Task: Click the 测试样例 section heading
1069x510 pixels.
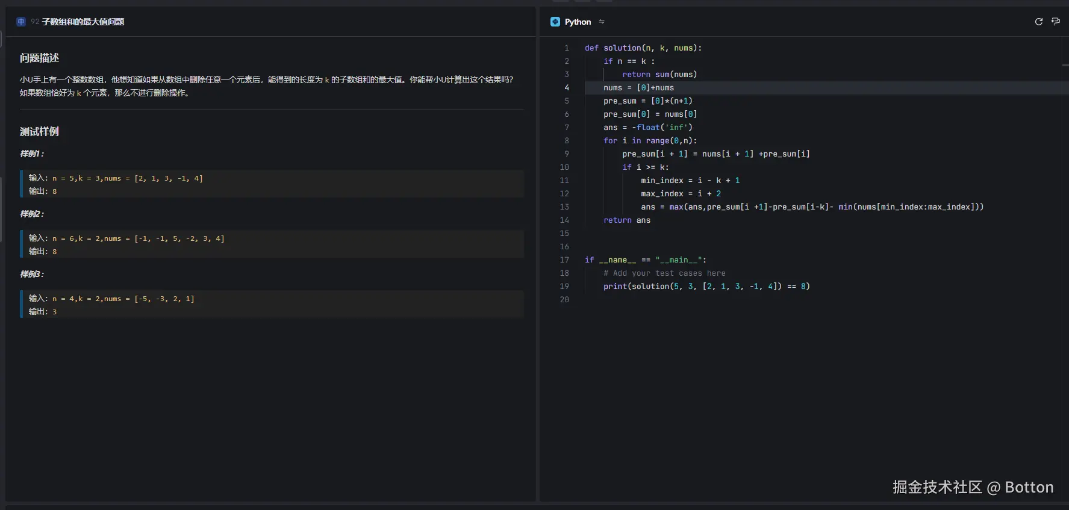Action: (x=39, y=131)
